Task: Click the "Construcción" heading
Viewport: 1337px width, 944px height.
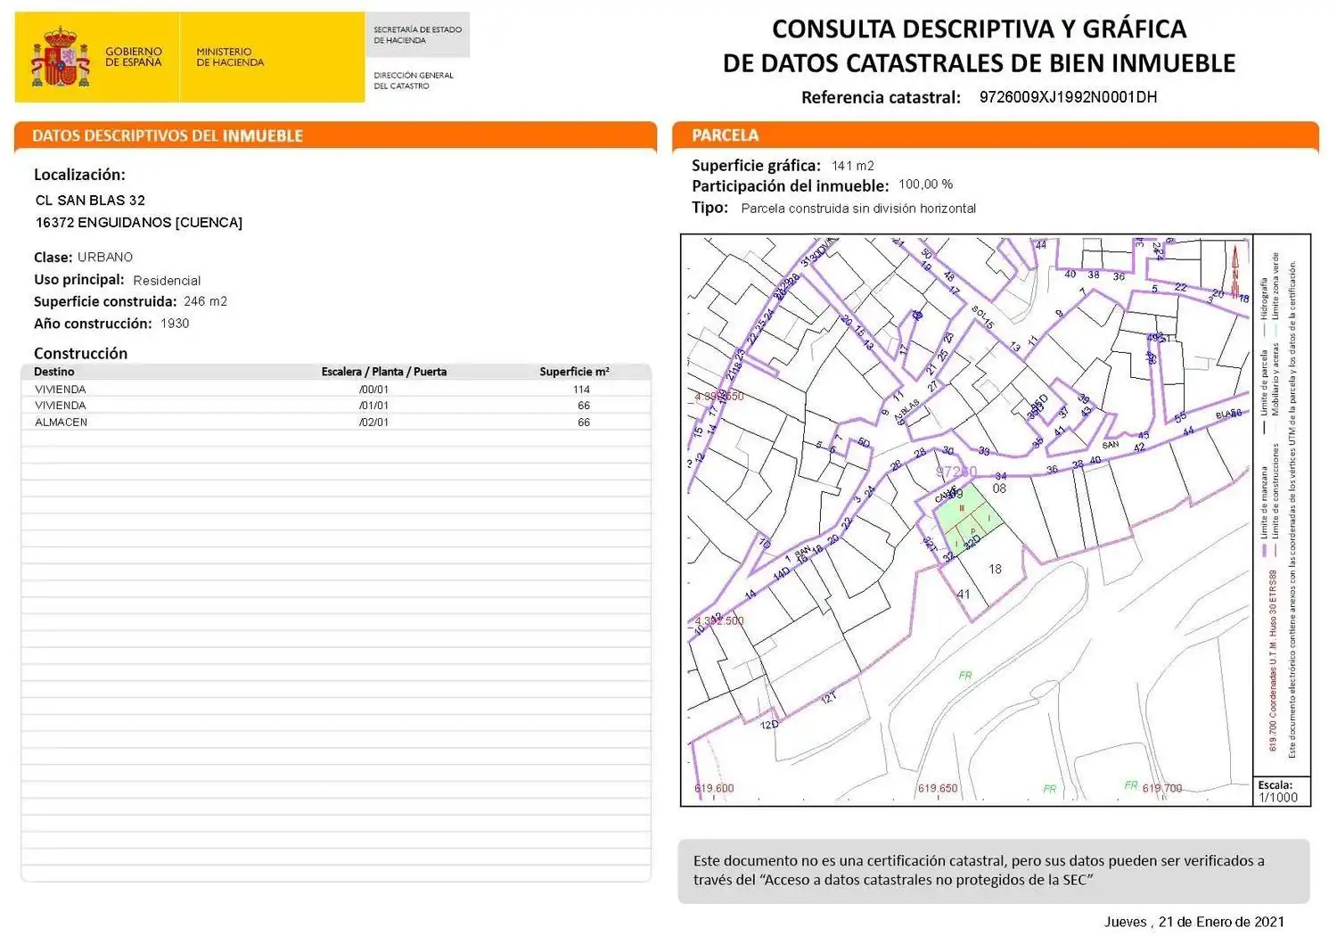Action: 81,354
